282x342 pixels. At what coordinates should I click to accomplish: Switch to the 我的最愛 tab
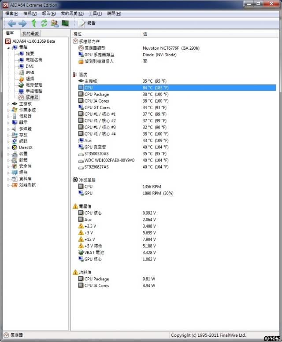tap(30, 33)
